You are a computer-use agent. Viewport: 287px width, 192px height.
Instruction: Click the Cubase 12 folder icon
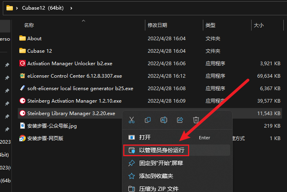coord(22,51)
